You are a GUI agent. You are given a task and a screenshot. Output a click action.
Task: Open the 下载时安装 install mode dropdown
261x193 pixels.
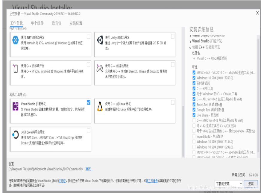click(229, 184)
